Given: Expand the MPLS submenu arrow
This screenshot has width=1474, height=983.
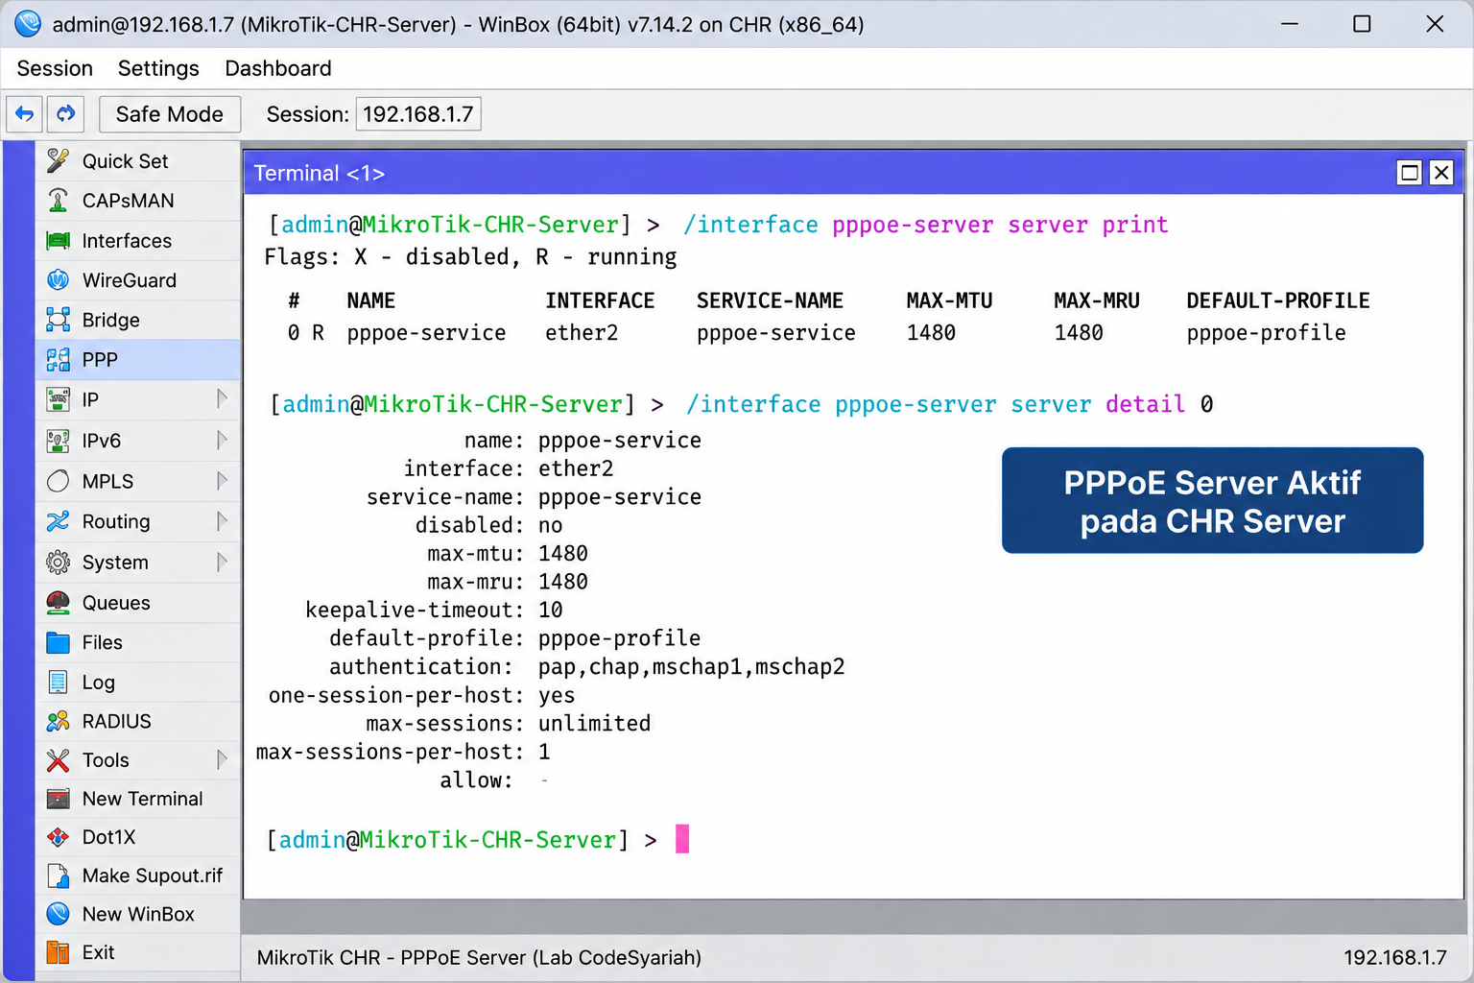Looking at the screenshot, I should (x=222, y=481).
